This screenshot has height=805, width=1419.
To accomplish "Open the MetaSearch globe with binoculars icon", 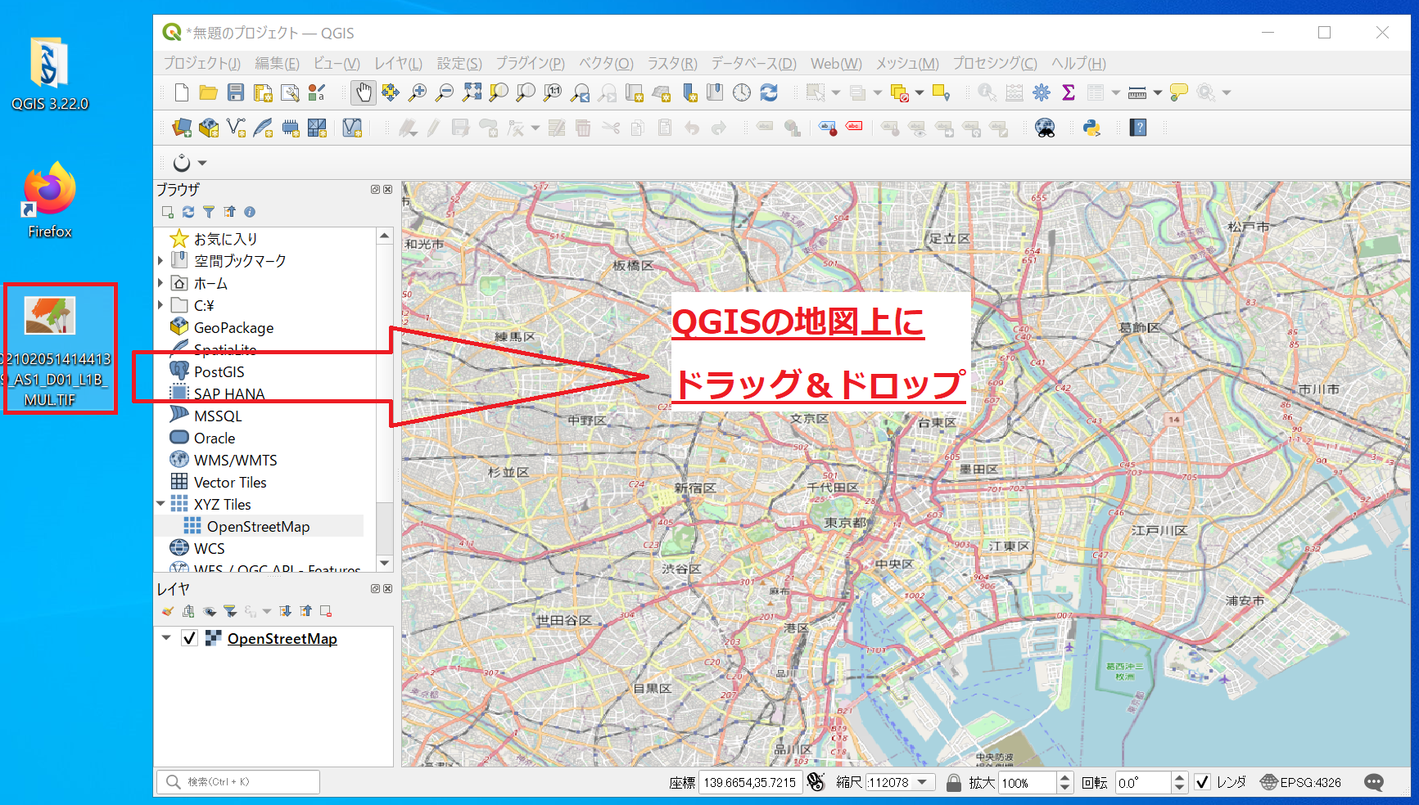I will coord(1045,128).
